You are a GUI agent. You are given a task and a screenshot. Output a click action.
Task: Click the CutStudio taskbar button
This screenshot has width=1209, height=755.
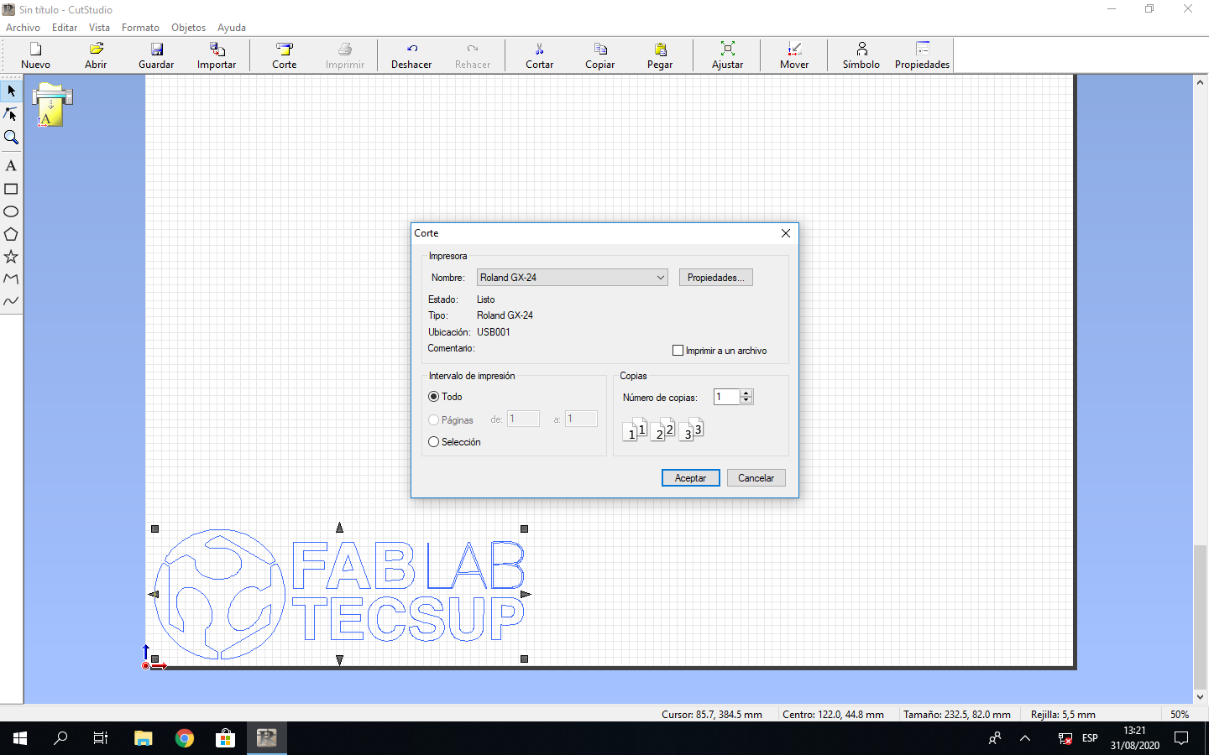click(267, 738)
